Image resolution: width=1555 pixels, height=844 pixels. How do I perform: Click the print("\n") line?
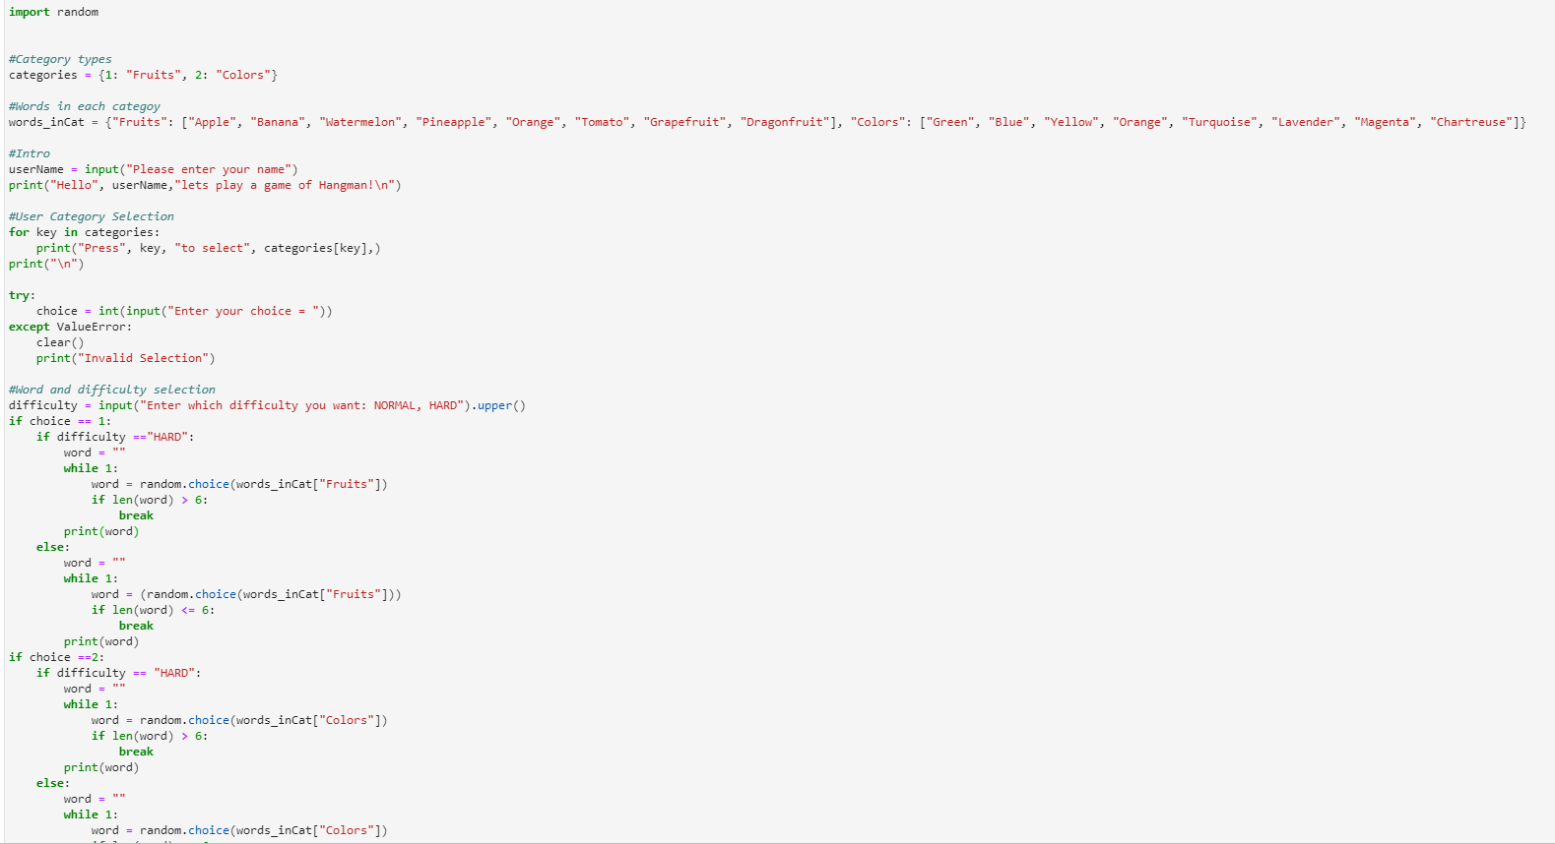click(46, 264)
